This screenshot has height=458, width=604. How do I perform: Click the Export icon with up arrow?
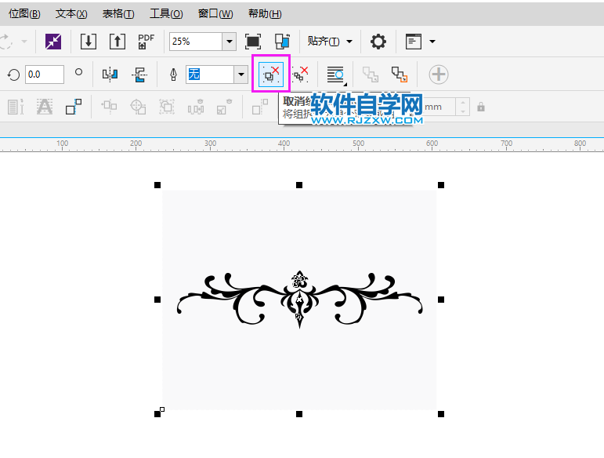[x=118, y=42]
